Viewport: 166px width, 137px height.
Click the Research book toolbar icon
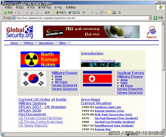[114, 13]
